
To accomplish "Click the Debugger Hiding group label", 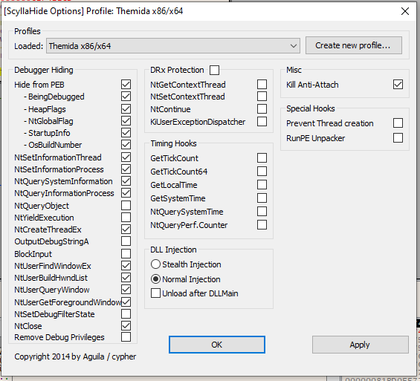I will pyautogui.click(x=44, y=70).
